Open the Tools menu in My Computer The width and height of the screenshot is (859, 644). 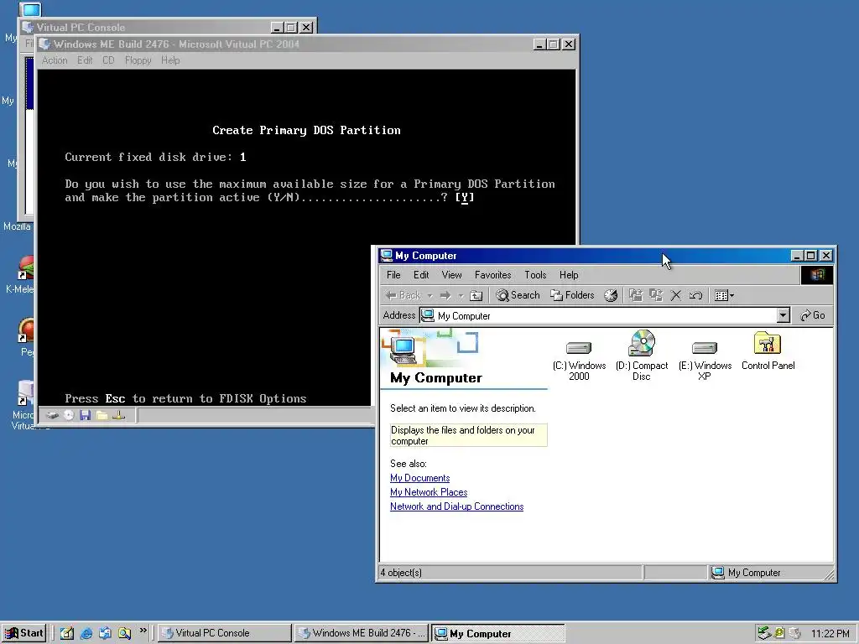535,275
